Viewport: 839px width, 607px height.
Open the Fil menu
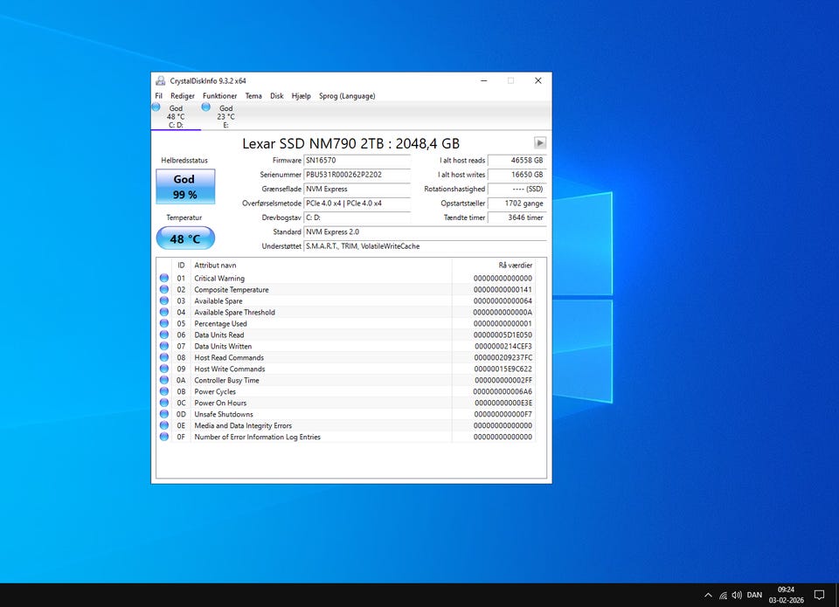[x=159, y=96]
